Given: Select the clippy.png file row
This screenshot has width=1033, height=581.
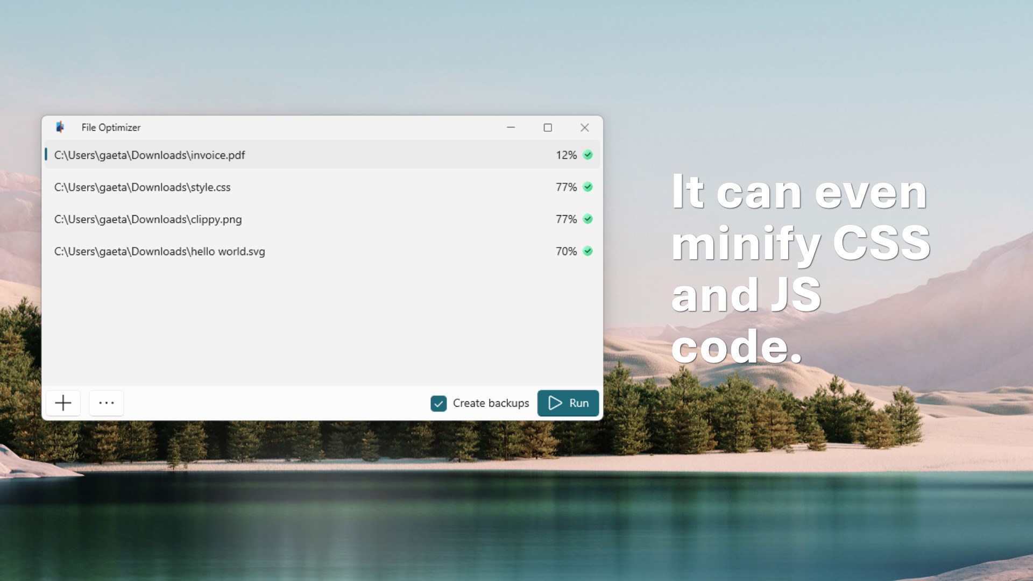Looking at the screenshot, I should (322, 219).
